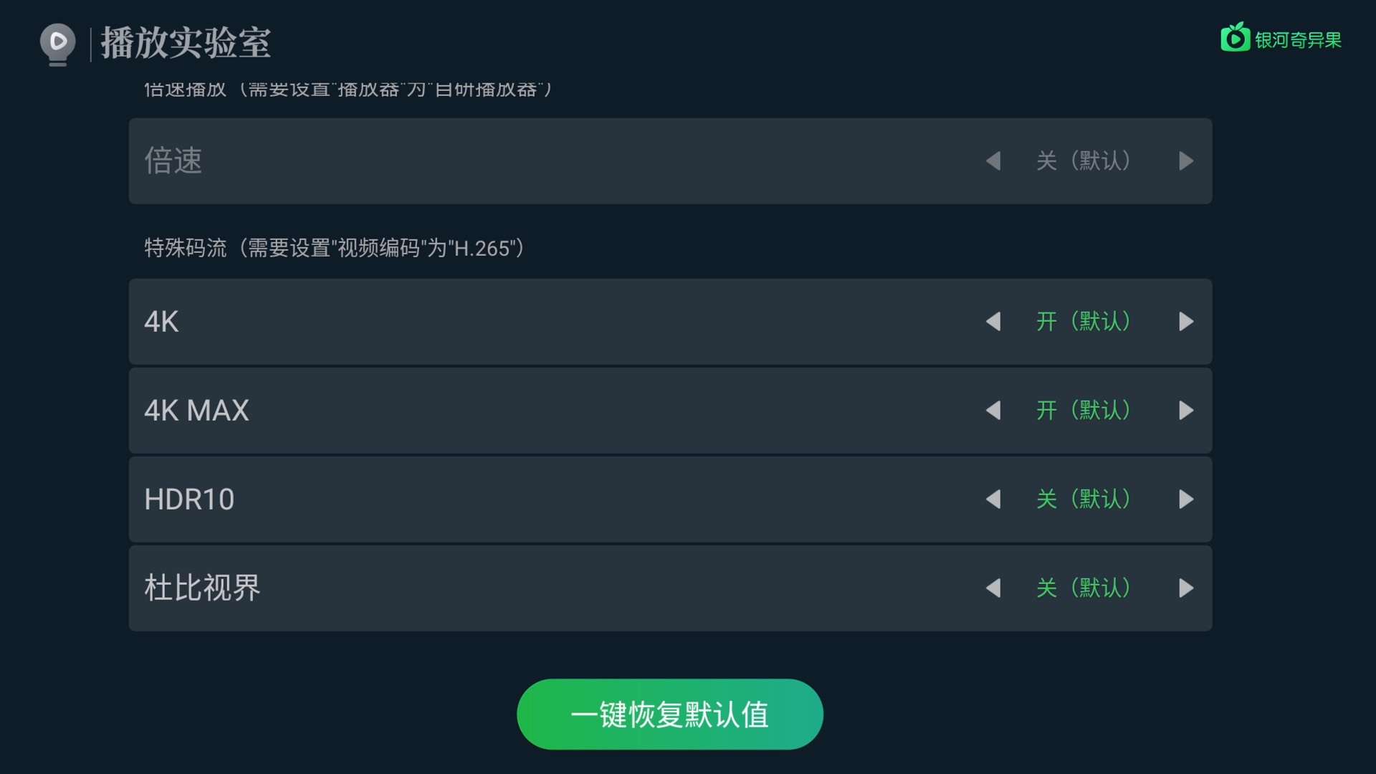Click the left arrow on 4K setting
1376x774 pixels.
pyautogui.click(x=994, y=322)
